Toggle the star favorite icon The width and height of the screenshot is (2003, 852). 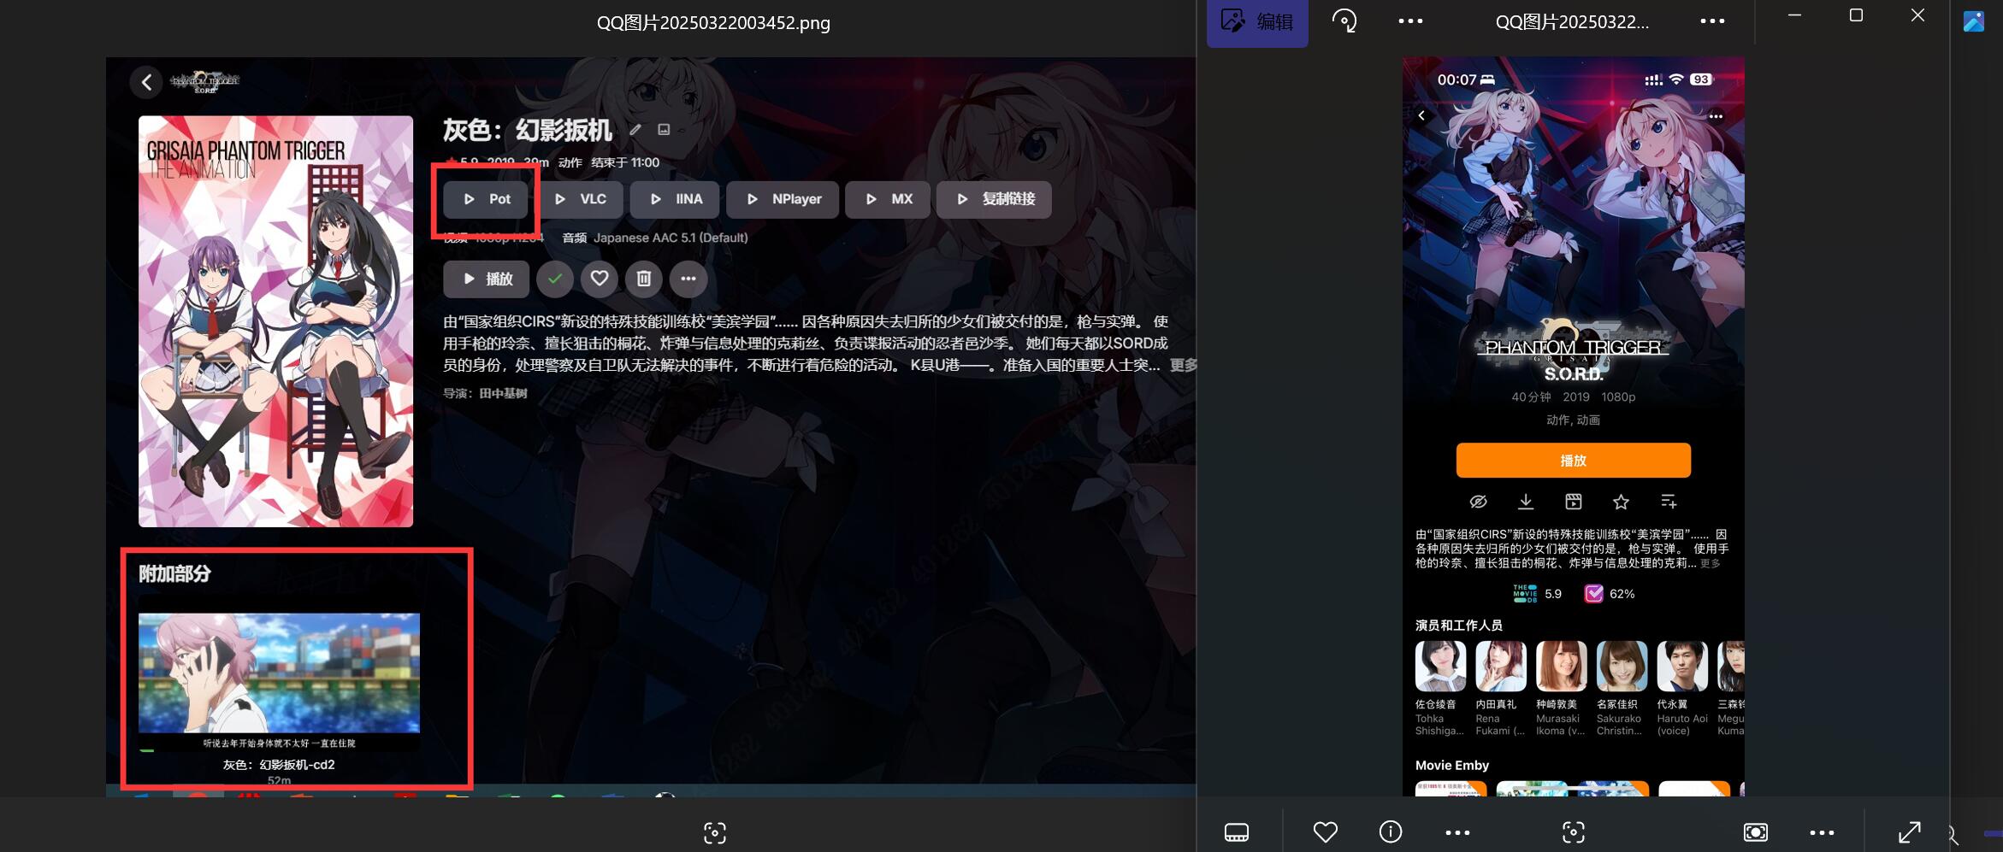1621,502
